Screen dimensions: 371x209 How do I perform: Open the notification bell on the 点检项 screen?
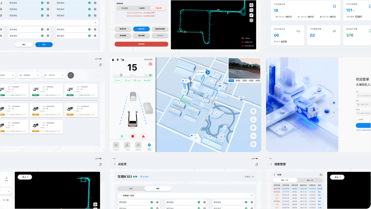(x=256, y=164)
